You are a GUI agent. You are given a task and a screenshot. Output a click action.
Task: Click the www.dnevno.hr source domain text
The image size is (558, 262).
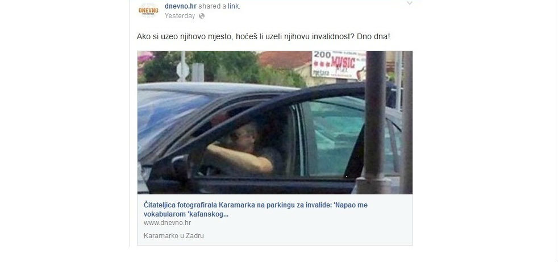(x=167, y=223)
